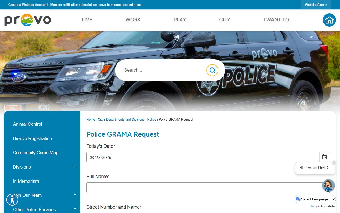Click the Street Number and Name label
The width and height of the screenshot is (340, 213).
pos(114,207)
